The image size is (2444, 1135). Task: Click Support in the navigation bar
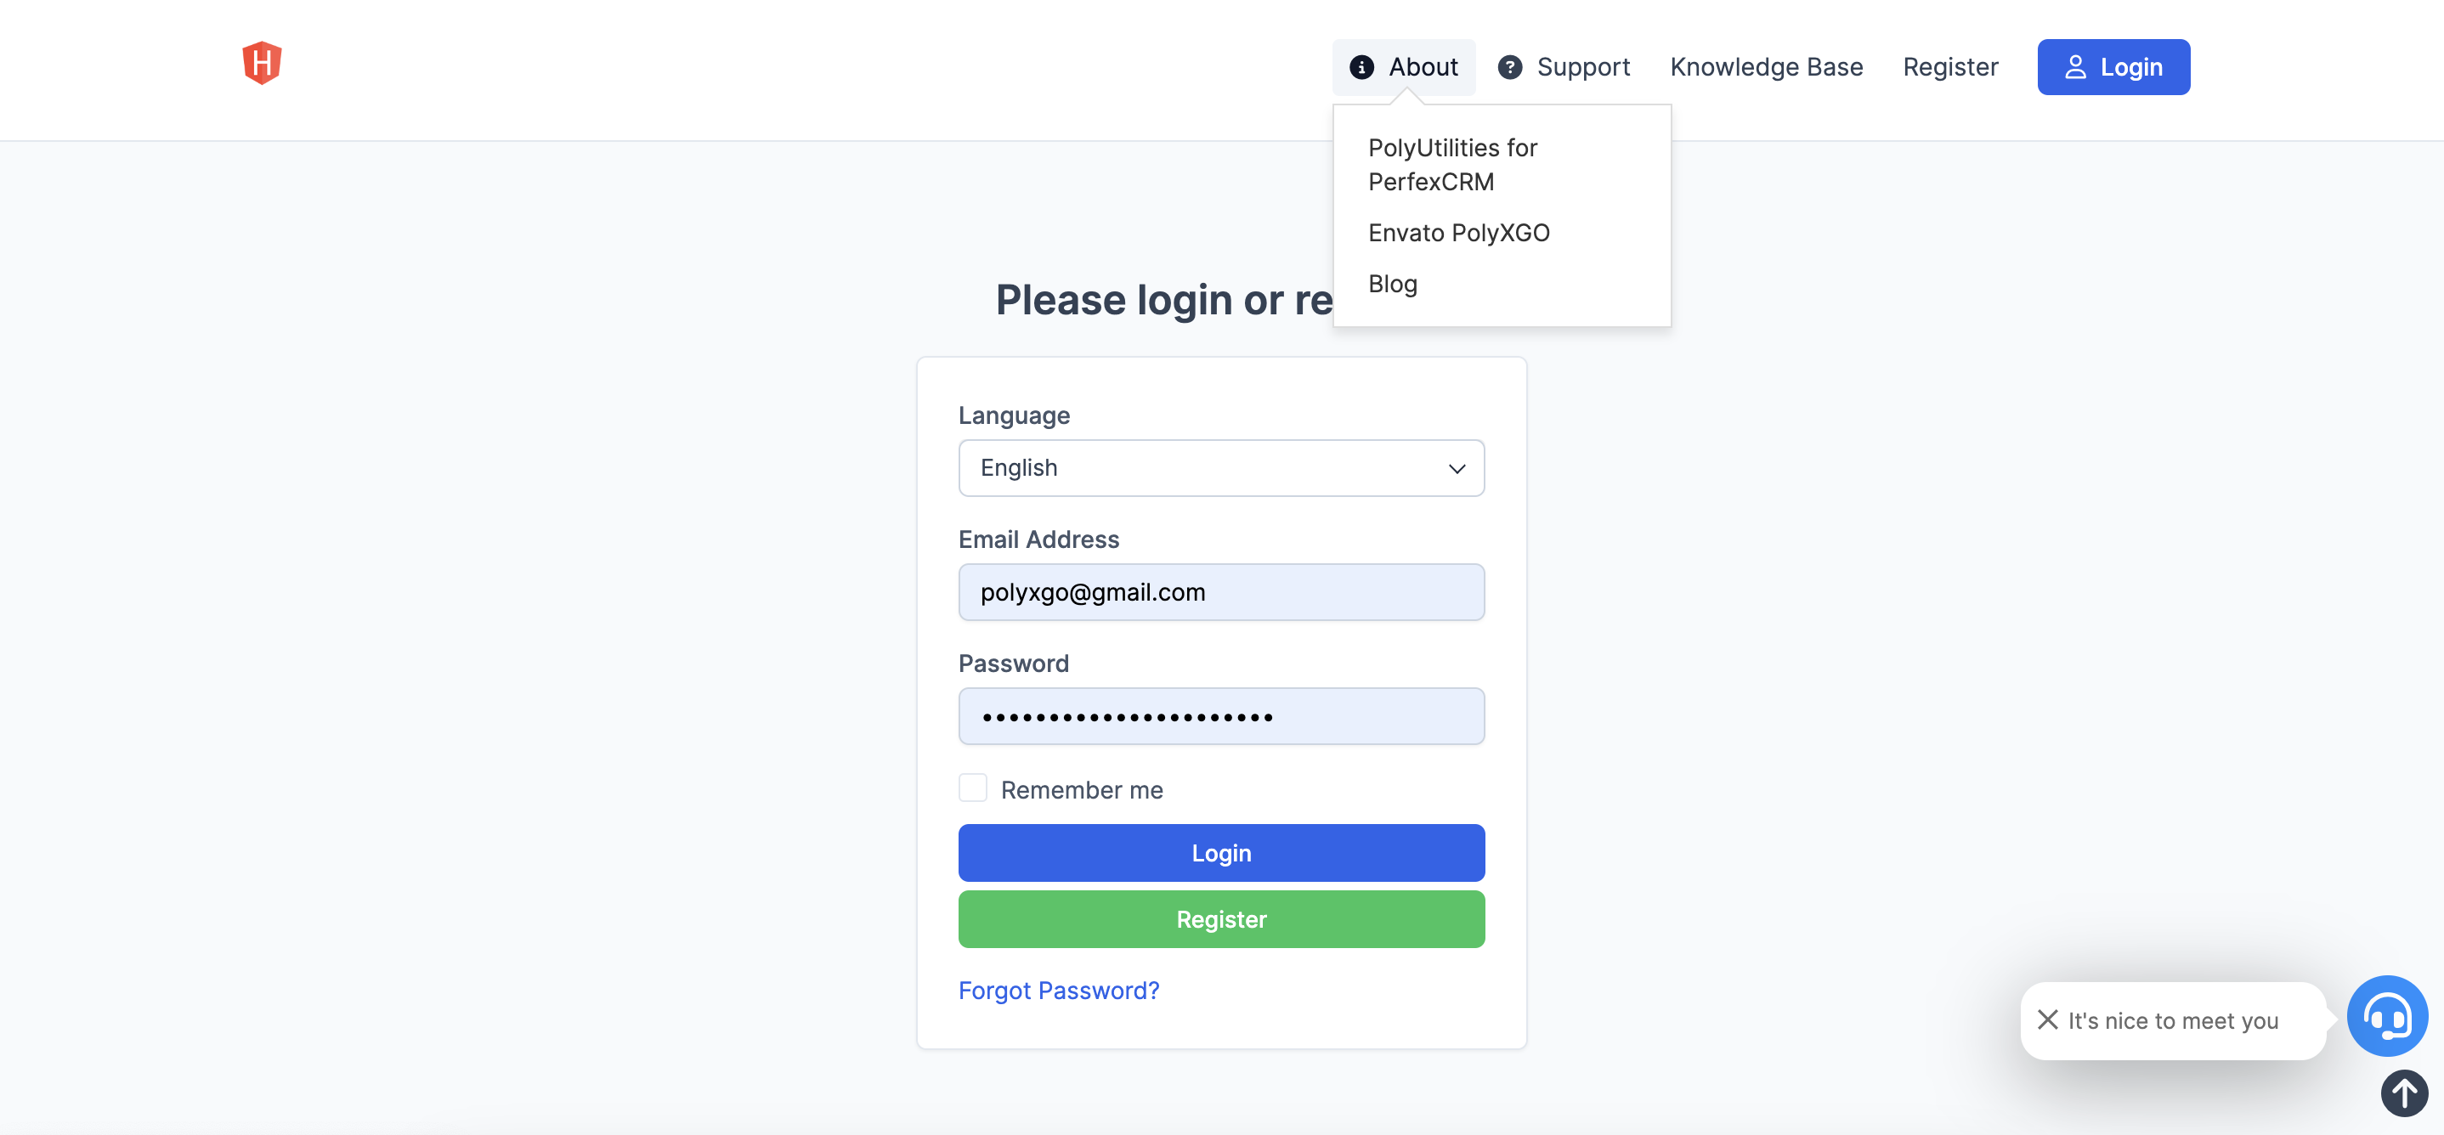coord(1584,66)
